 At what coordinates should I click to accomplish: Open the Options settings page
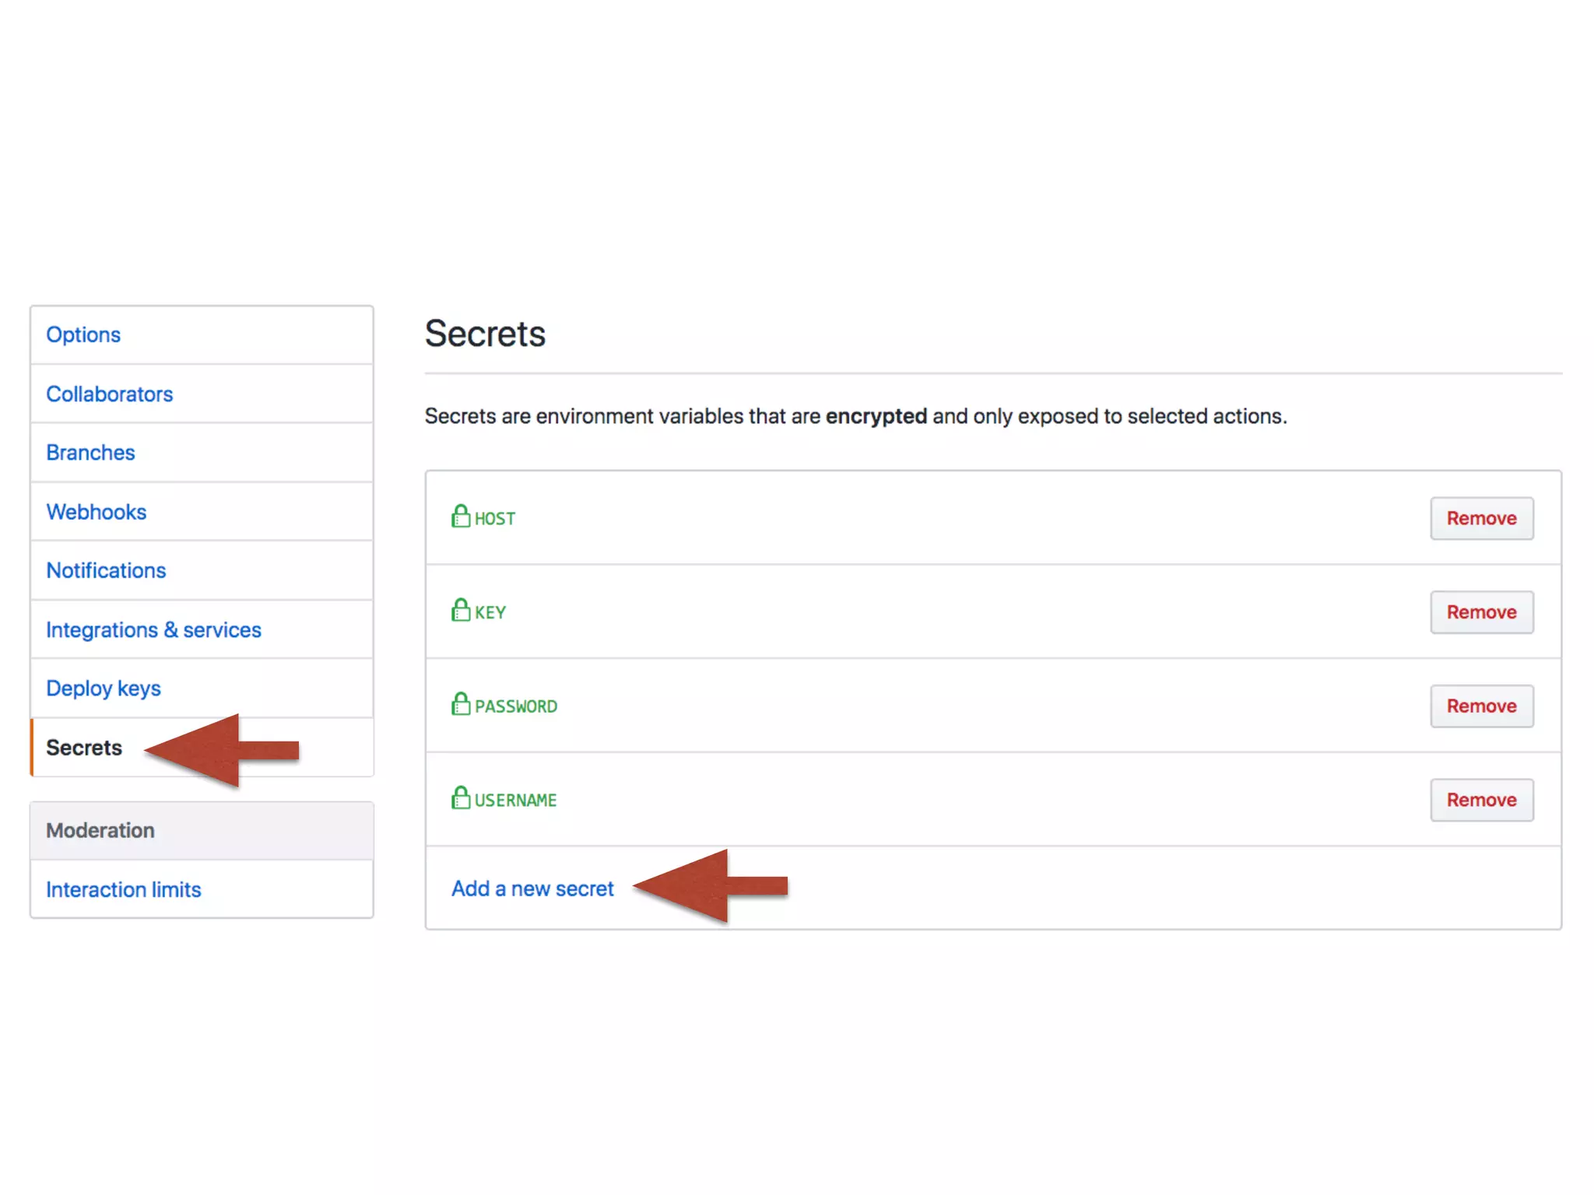[83, 335]
